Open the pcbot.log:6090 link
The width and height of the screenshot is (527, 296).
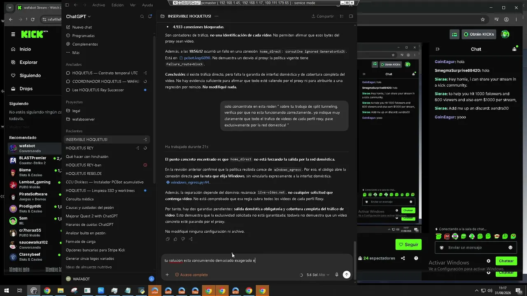coord(194,58)
